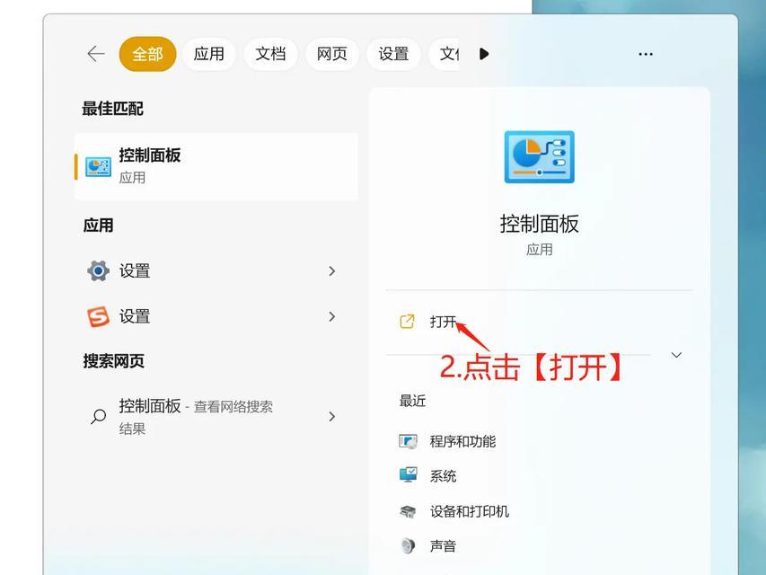This screenshot has height=575, width=766.
Task: Expand more actions with the down chevron
Action: [676, 355]
